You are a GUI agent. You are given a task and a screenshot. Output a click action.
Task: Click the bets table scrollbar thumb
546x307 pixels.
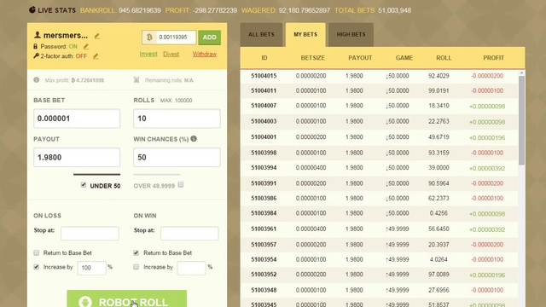click(x=521, y=120)
